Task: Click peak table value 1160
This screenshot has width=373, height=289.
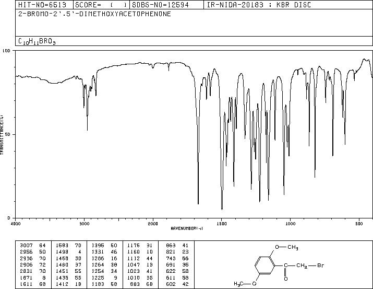Action: coord(134,251)
